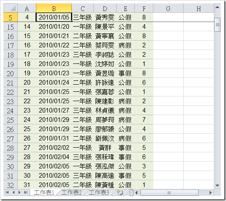Viewport: 226px width, 201px height.
Task: Click date cell 2010/02/04
Action: click(54, 157)
